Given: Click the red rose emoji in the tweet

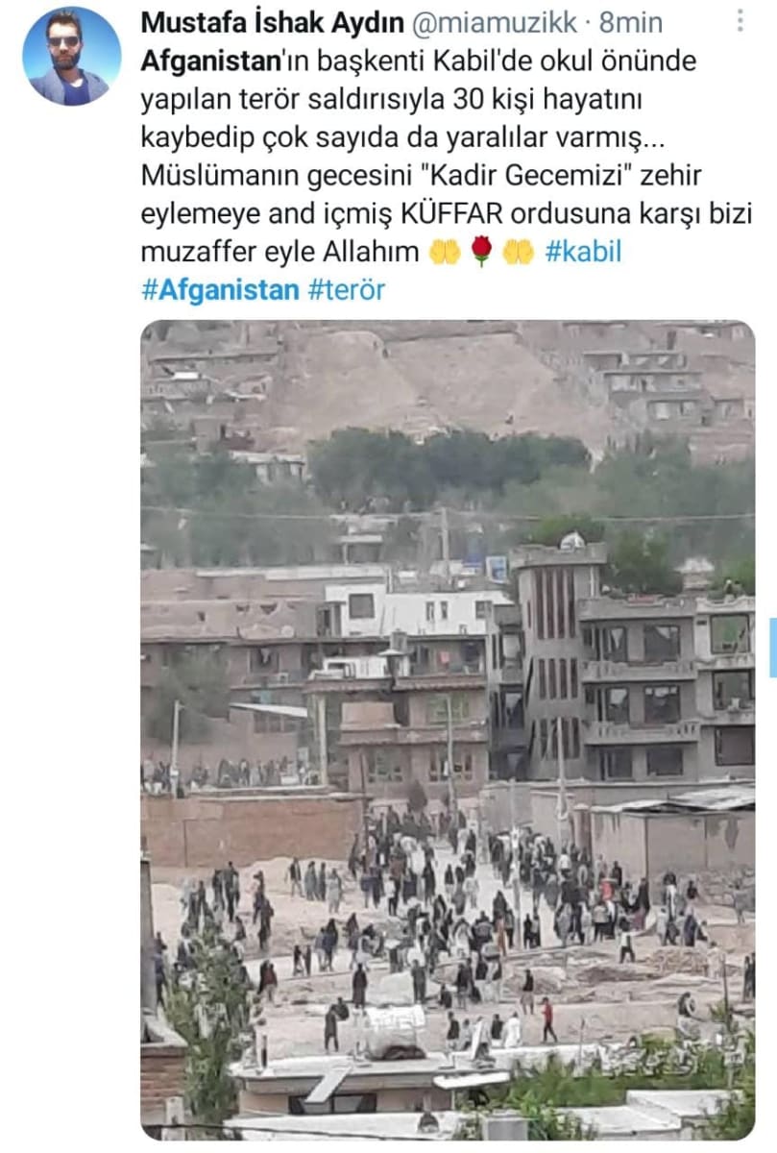Looking at the screenshot, I should 482,253.
